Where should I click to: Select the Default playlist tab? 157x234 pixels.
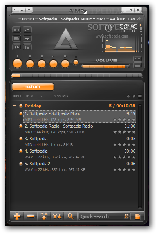[33, 87]
